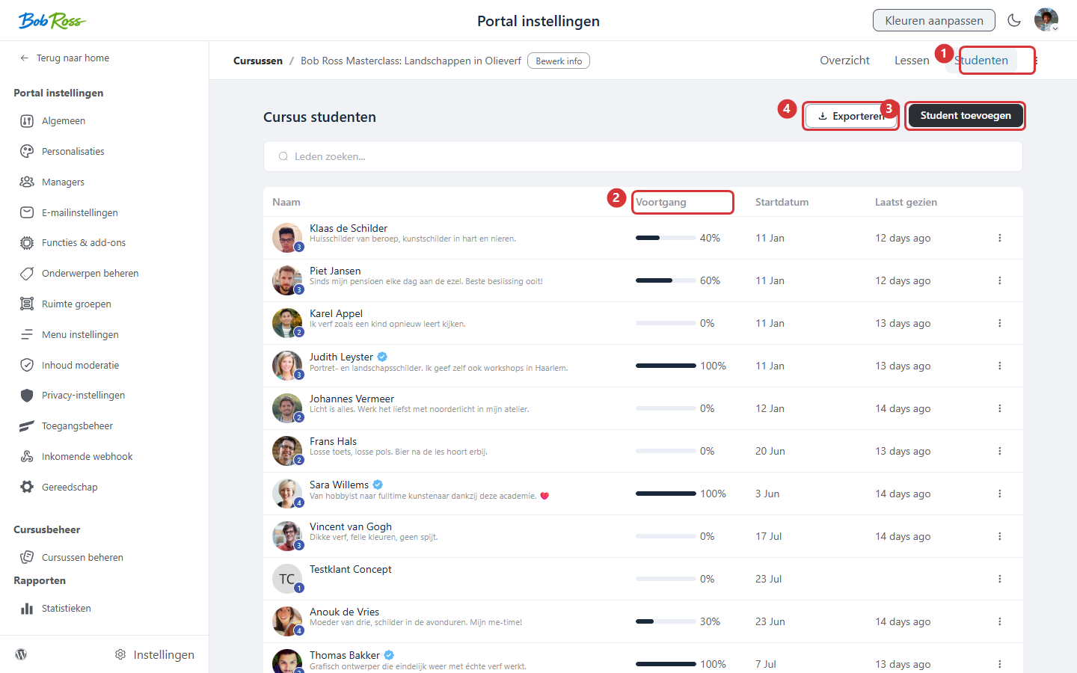Click Statistieken menu label
This screenshot has height=673, width=1077.
pyautogui.click(x=67, y=609)
